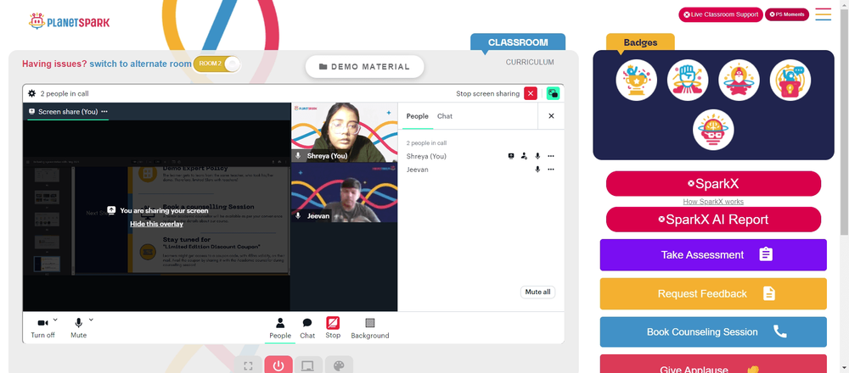The width and height of the screenshot is (849, 373).
Task: Switch to the Chat tab in side panel
Action: pos(445,116)
